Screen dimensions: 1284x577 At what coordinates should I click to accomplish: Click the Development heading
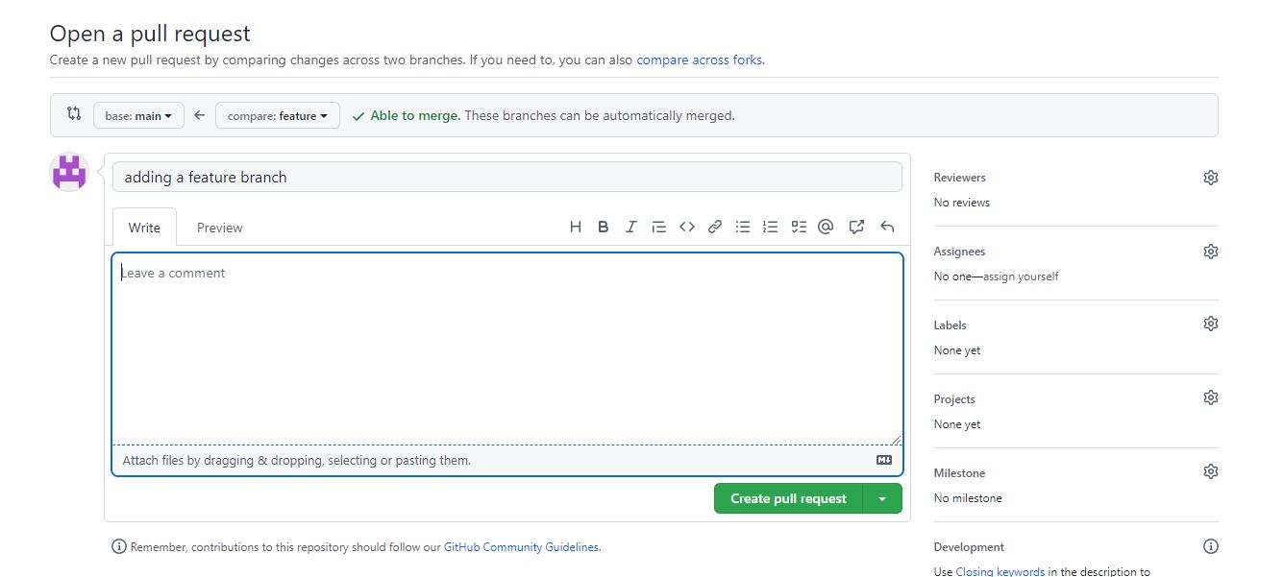[969, 547]
